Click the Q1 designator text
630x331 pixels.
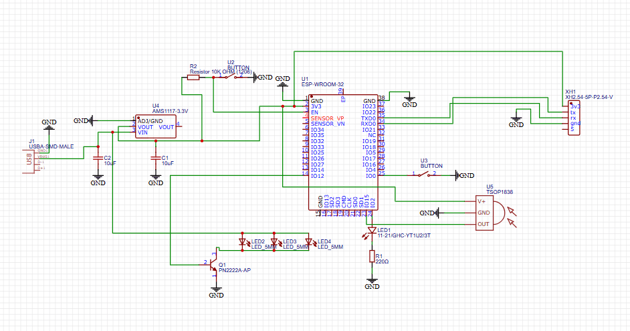[222, 265]
